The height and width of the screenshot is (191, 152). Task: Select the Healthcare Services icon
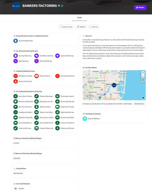(58, 112)
